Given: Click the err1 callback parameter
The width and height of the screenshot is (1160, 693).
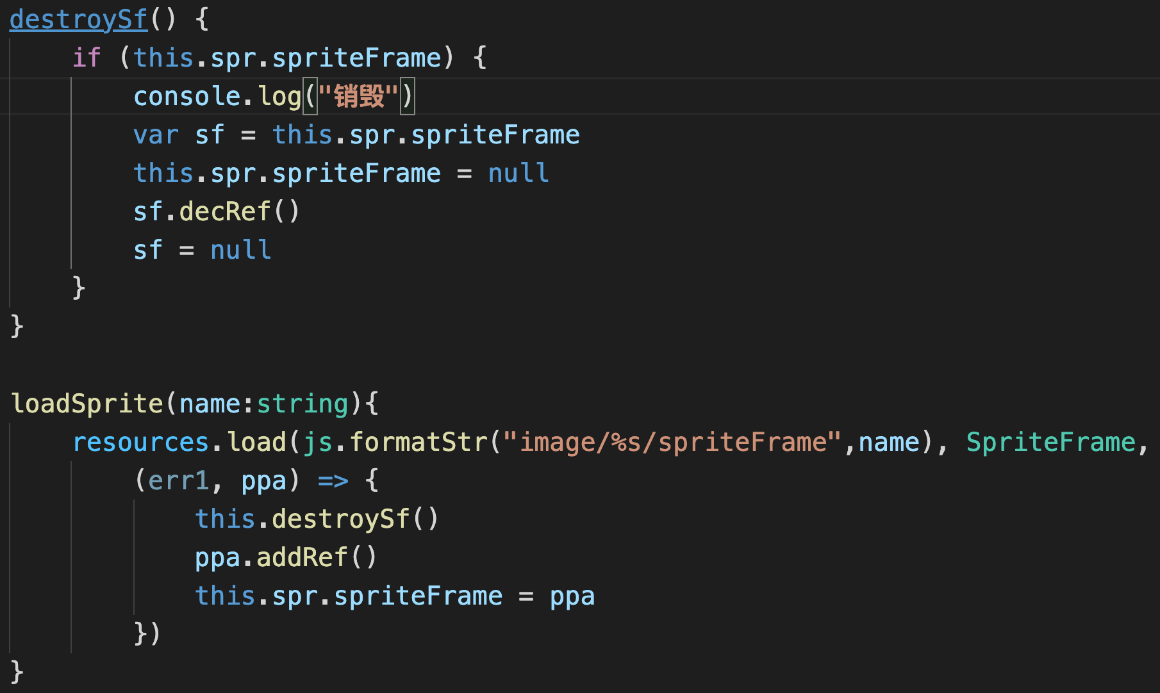Looking at the screenshot, I should tap(179, 480).
